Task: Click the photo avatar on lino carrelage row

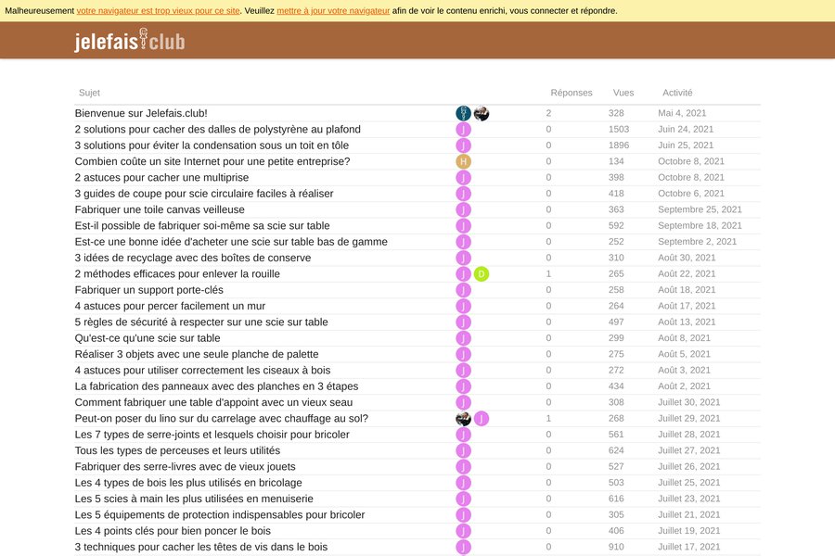Action: coord(463,419)
